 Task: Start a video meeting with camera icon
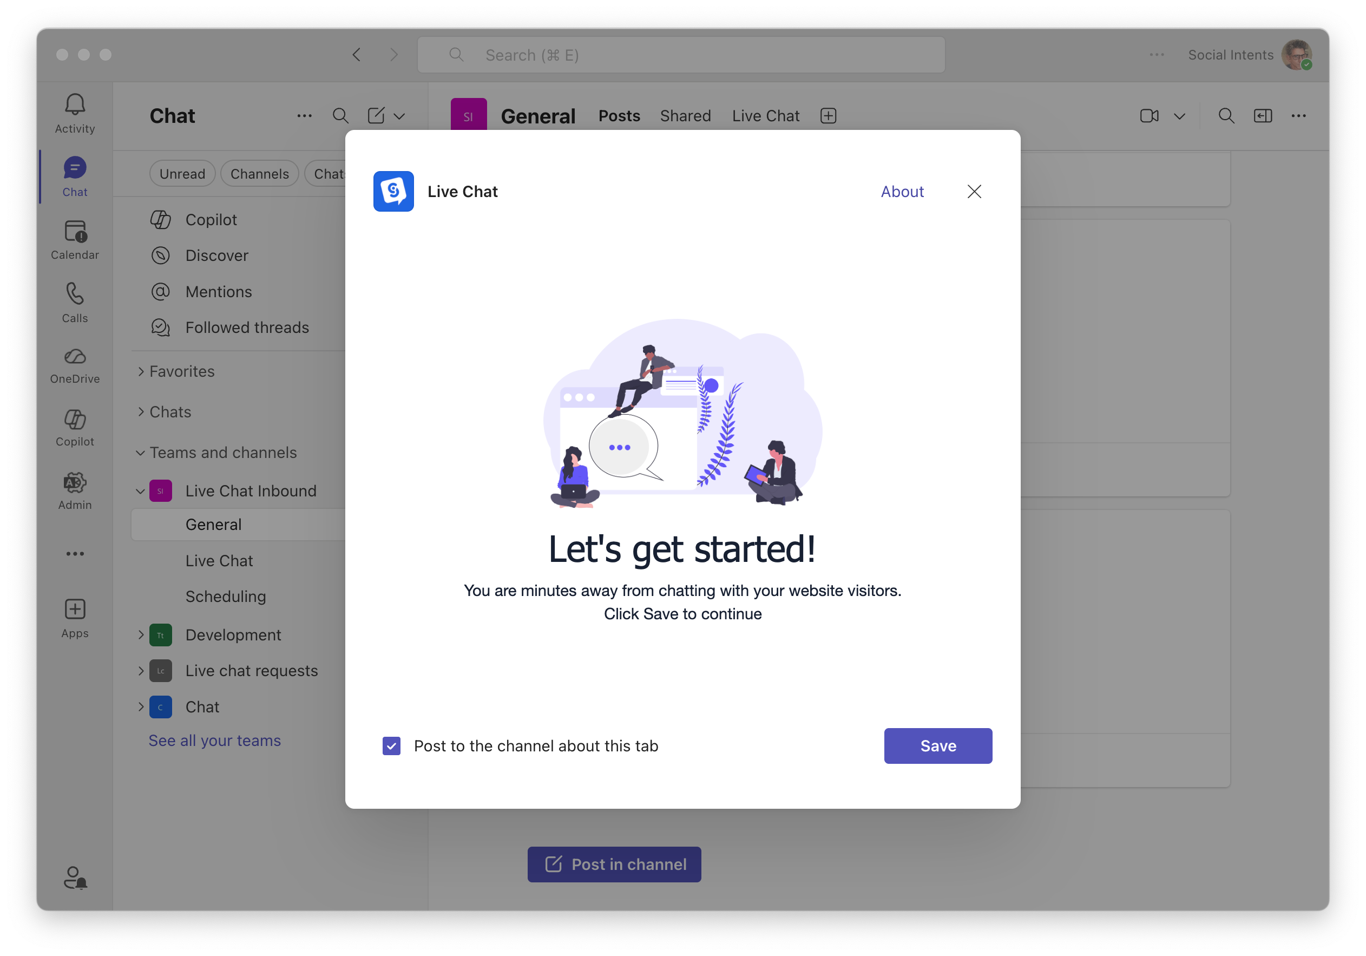(x=1149, y=115)
